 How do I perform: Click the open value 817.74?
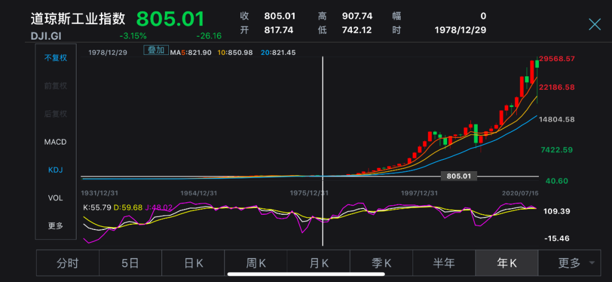coord(279,30)
